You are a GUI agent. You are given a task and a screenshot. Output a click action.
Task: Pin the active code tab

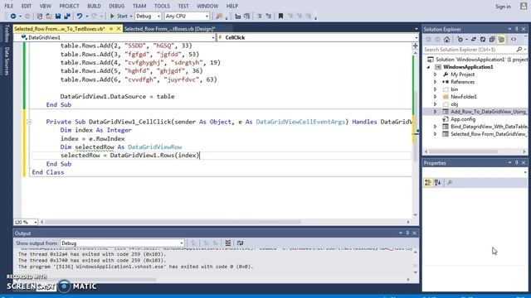click(111, 29)
